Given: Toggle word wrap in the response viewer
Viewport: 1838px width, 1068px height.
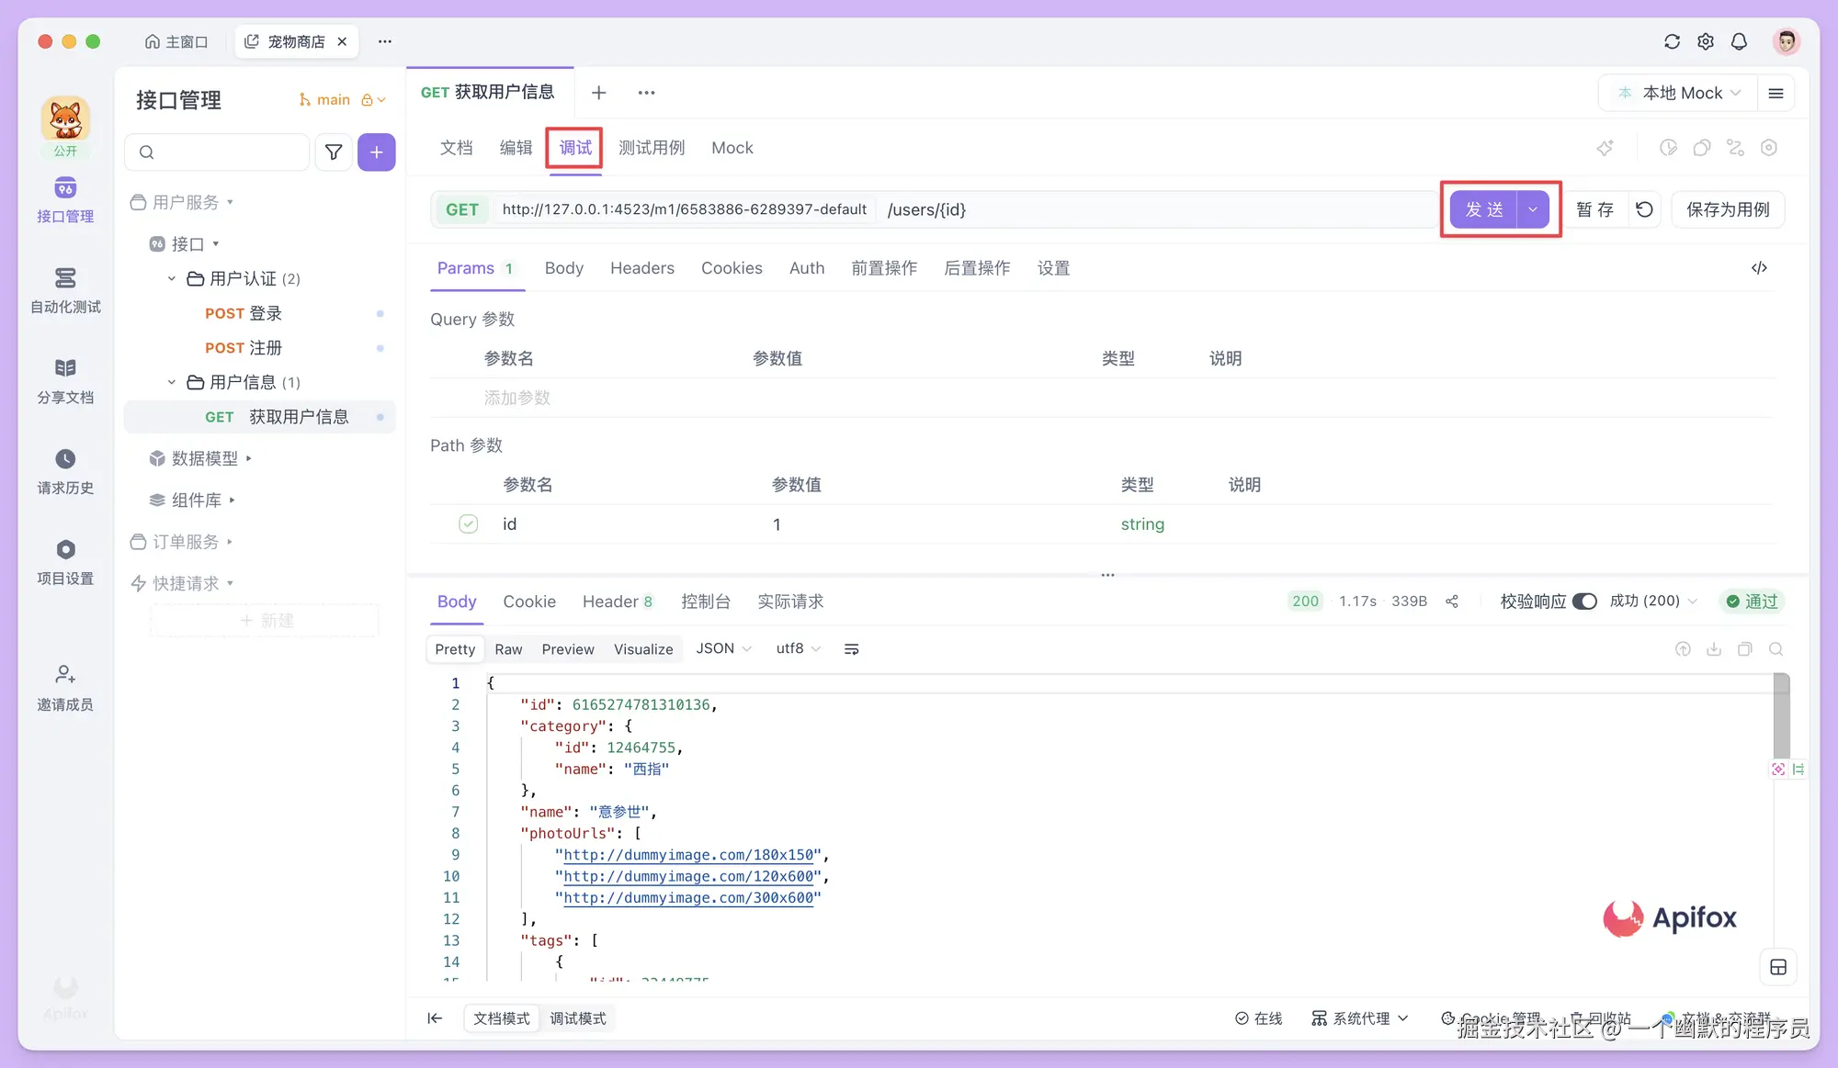Looking at the screenshot, I should pos(852,649).
